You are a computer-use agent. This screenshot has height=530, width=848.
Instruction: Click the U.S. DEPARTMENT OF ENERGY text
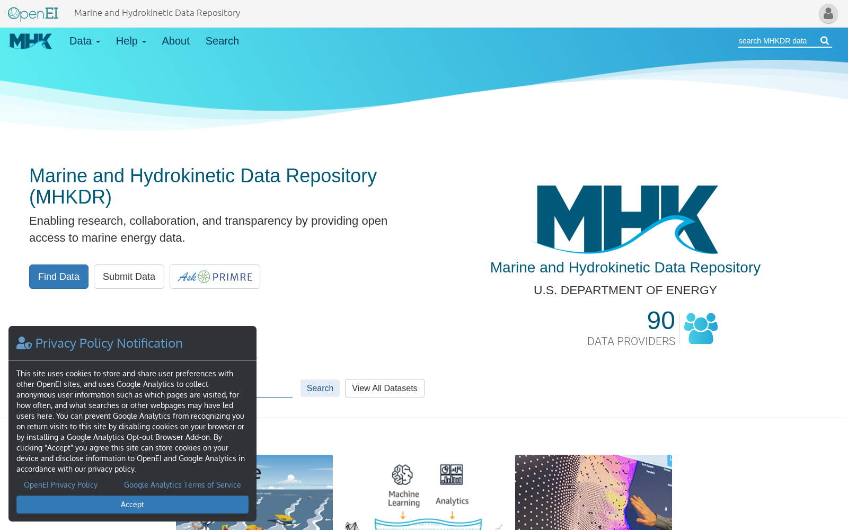coord(625,290)
